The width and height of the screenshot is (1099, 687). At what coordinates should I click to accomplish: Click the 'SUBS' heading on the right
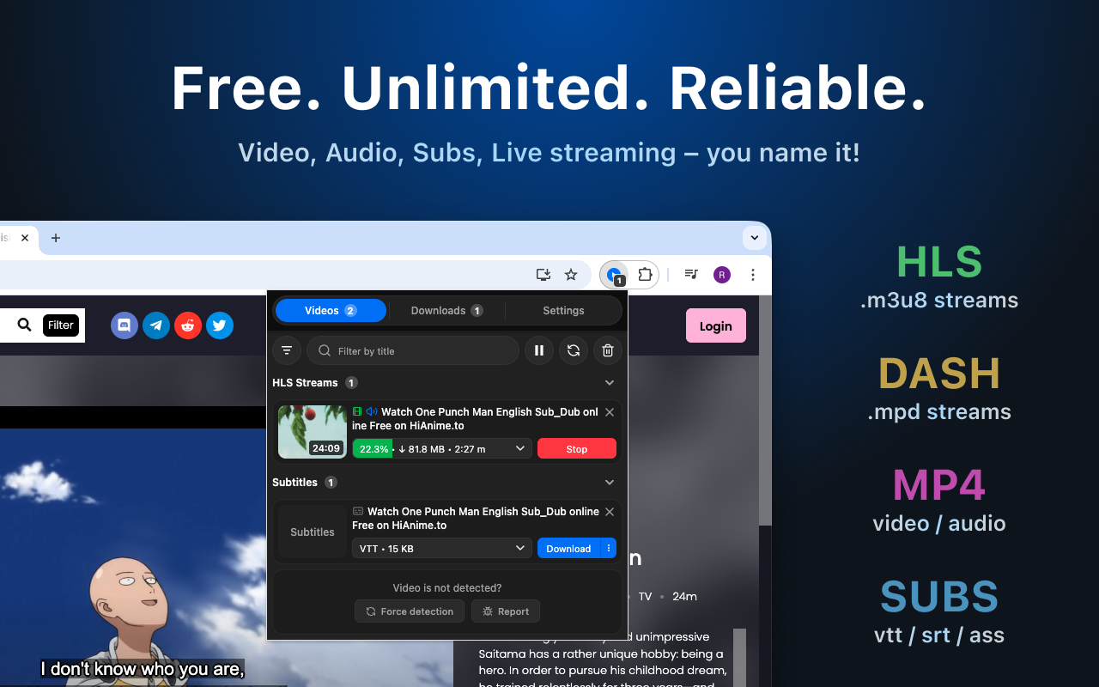coord(939,597)
